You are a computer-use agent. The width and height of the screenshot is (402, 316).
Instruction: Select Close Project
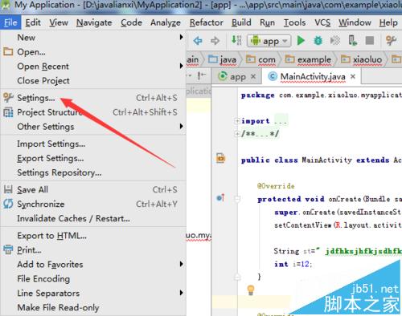point(93,80)
